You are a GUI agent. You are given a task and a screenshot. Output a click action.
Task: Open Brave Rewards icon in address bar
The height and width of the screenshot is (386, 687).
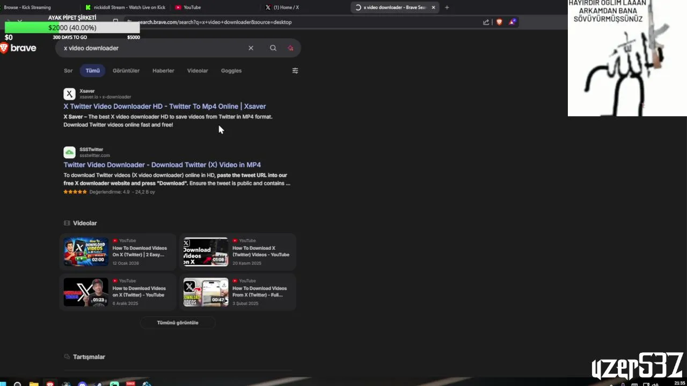click(x=513, y=22)
